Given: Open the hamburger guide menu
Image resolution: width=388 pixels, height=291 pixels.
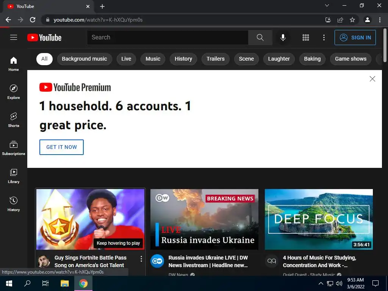Looking at the screenshot, I should 14,38.
